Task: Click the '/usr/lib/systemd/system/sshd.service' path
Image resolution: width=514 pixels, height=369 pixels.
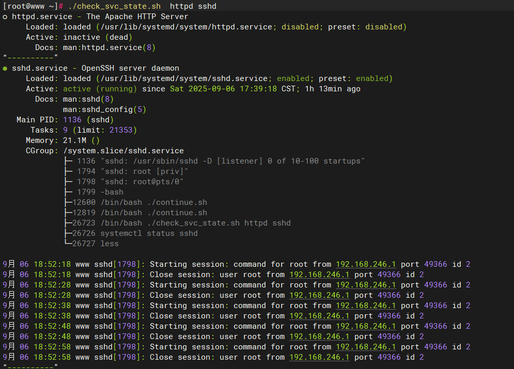Action: pos(184,78)
